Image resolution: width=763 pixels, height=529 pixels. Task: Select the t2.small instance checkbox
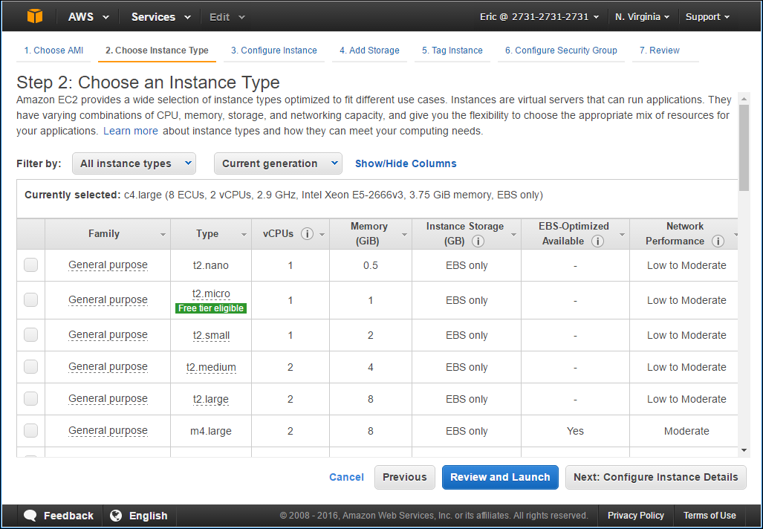pyautogui.click(x=30, y=335)
